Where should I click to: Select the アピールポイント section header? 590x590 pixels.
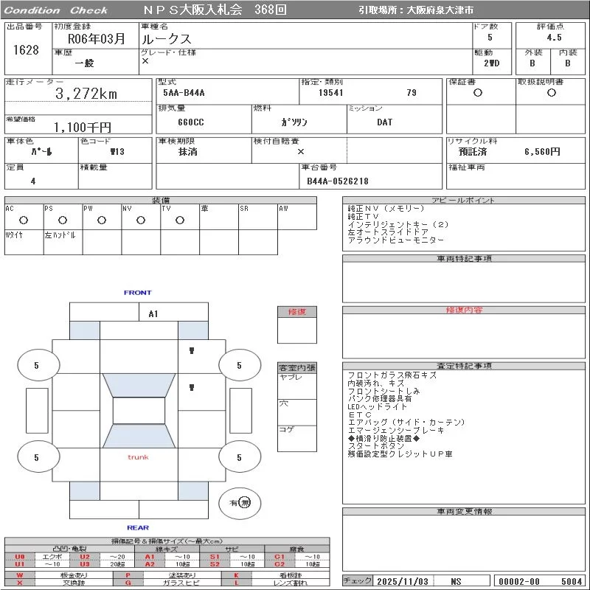(x=463, y=201)
